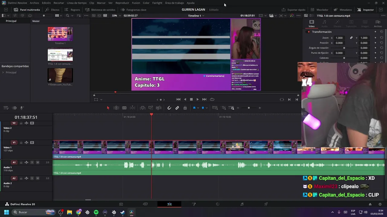This screenshot has height=217, width=387.
Task: Click the Custom Zoom icon
Action: pyautogui.click(x=231, y=108)
